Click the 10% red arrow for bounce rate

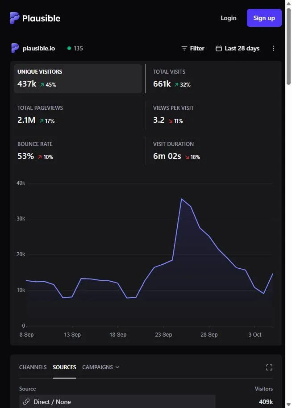click(40, 157)
